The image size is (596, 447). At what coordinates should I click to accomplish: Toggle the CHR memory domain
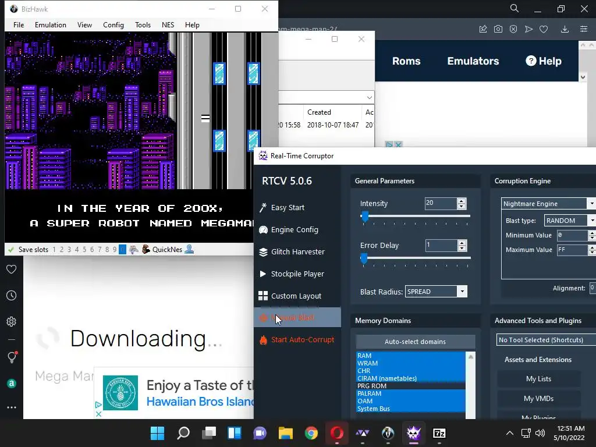coord(410,371)
